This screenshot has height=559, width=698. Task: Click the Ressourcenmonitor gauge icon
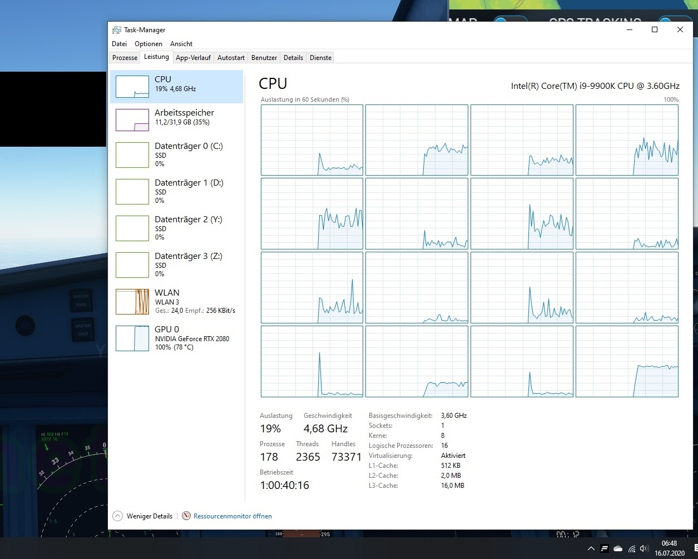[x=186, y=516]
